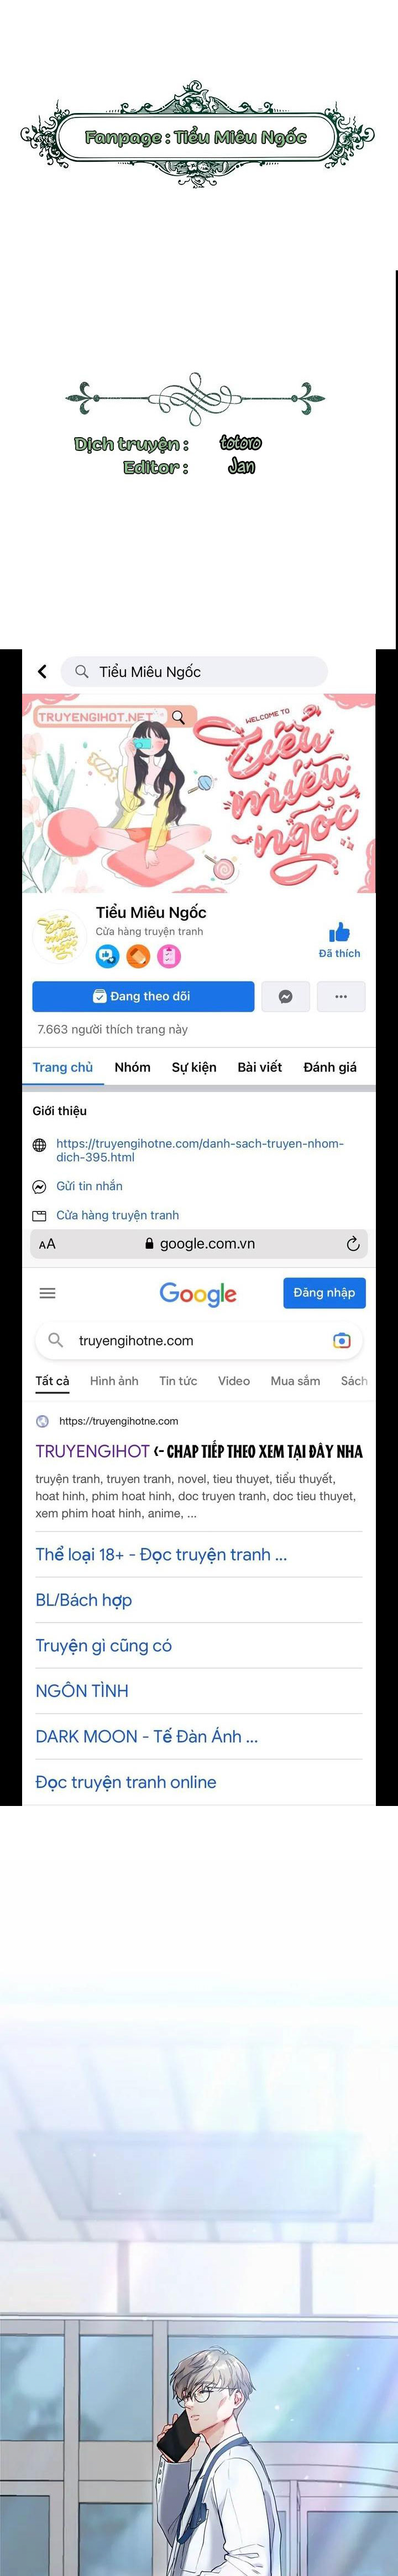The width and height of the screenshot is (398, 2576).
Task: Open the Đánh giá tab
Action: pyautogui.click(x=330, y=1067)
